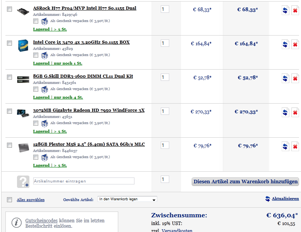Click the question mark add-article icon
The image size is (301, 232).
tap(23, 181)
